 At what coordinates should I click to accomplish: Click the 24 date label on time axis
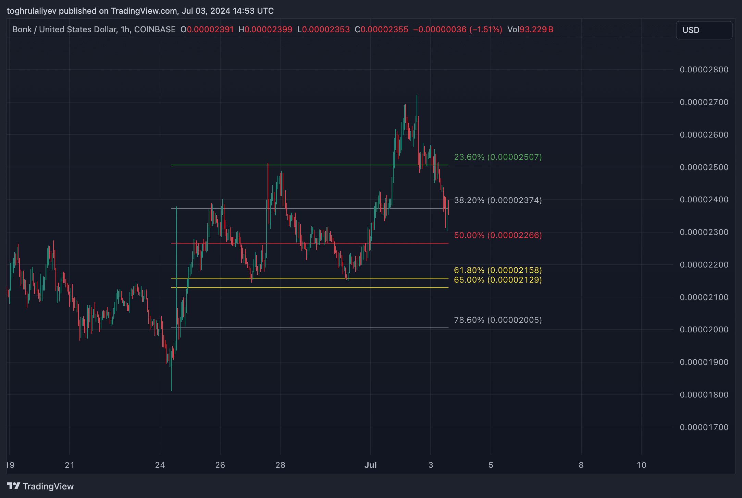tap(160, 465)
